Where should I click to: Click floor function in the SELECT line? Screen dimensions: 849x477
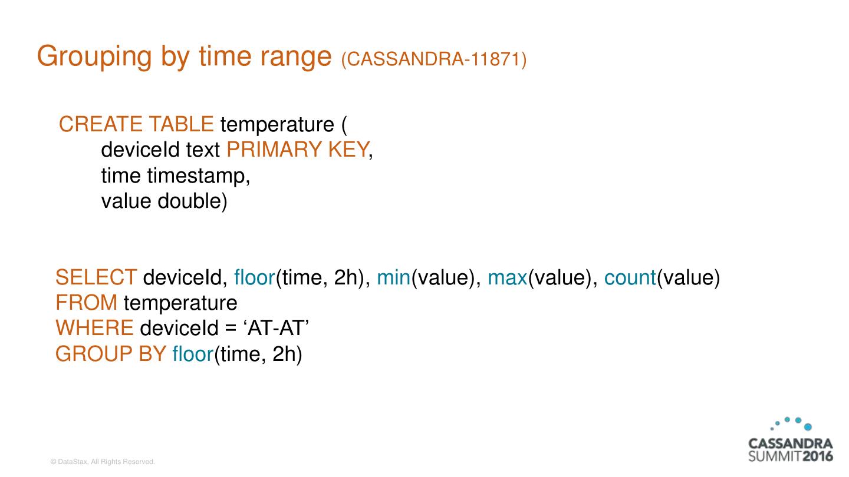255,277
